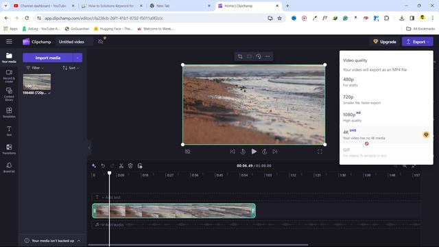This screenshot has height=247, width=439.
Task: Collapse the media side panel
Action: [x=89, y=148]
